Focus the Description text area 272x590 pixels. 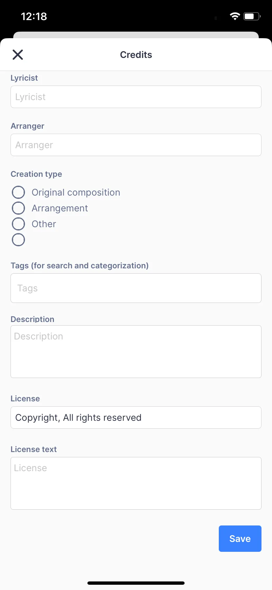pyautogui.click(x=136, y=352)
